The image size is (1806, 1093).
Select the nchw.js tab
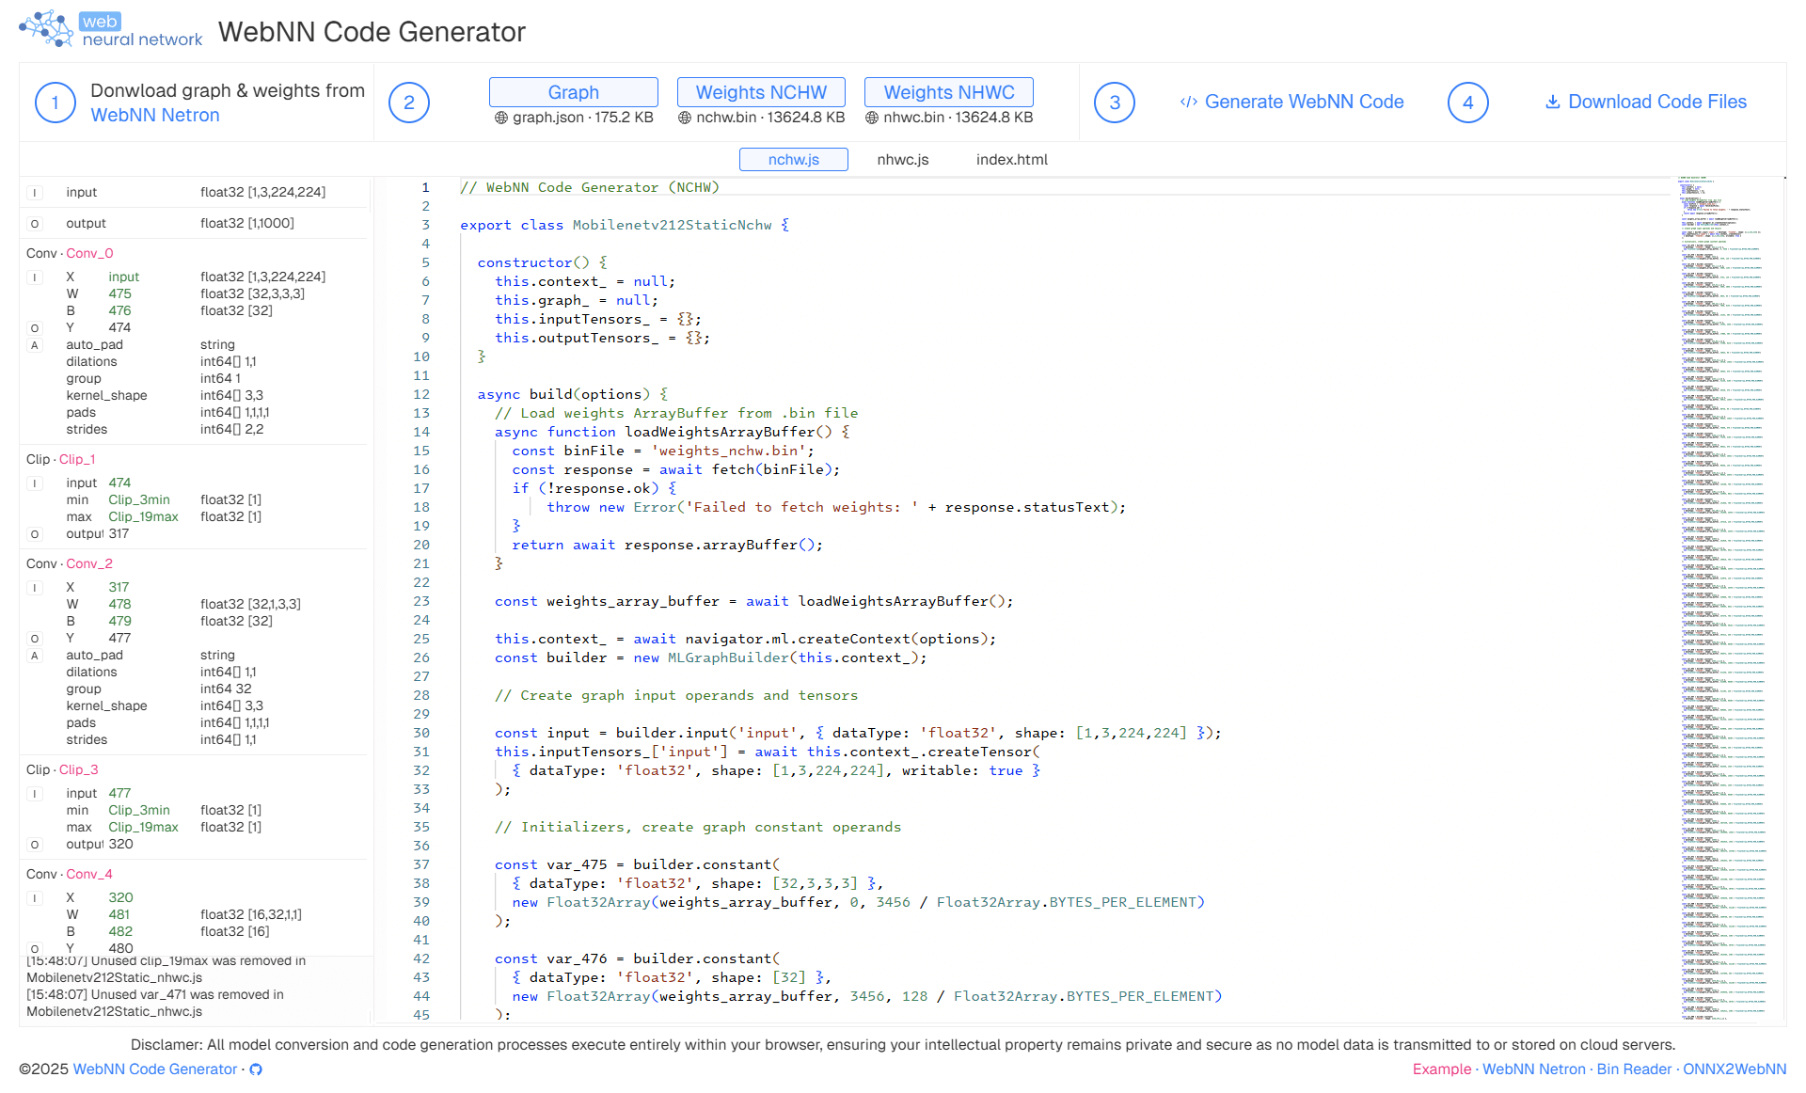click(793, 160)
